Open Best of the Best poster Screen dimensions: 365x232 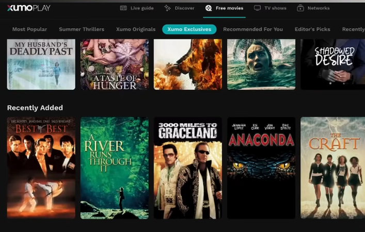click(x=41, y=168)
